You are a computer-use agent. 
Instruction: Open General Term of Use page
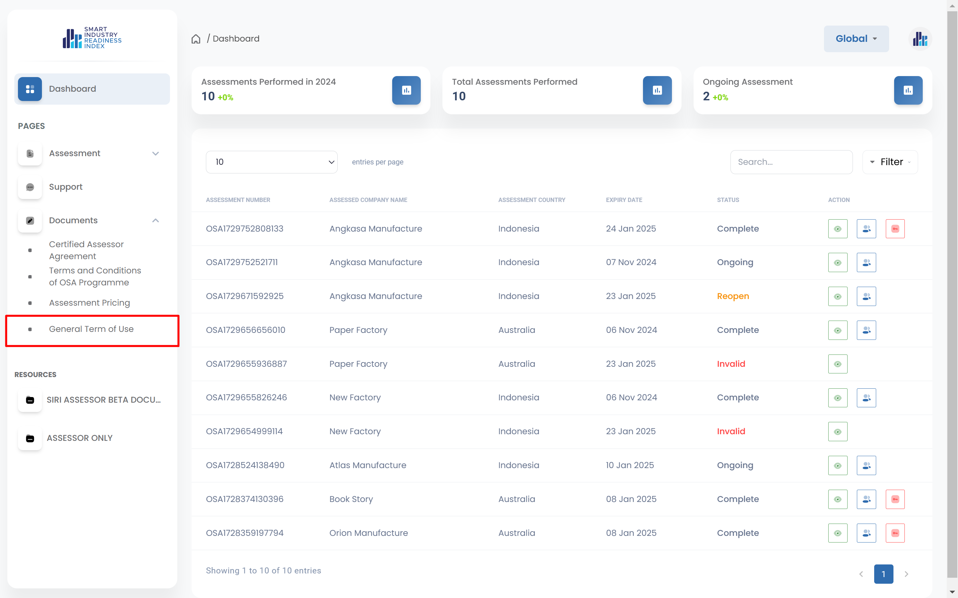click(x=91, y=329)
